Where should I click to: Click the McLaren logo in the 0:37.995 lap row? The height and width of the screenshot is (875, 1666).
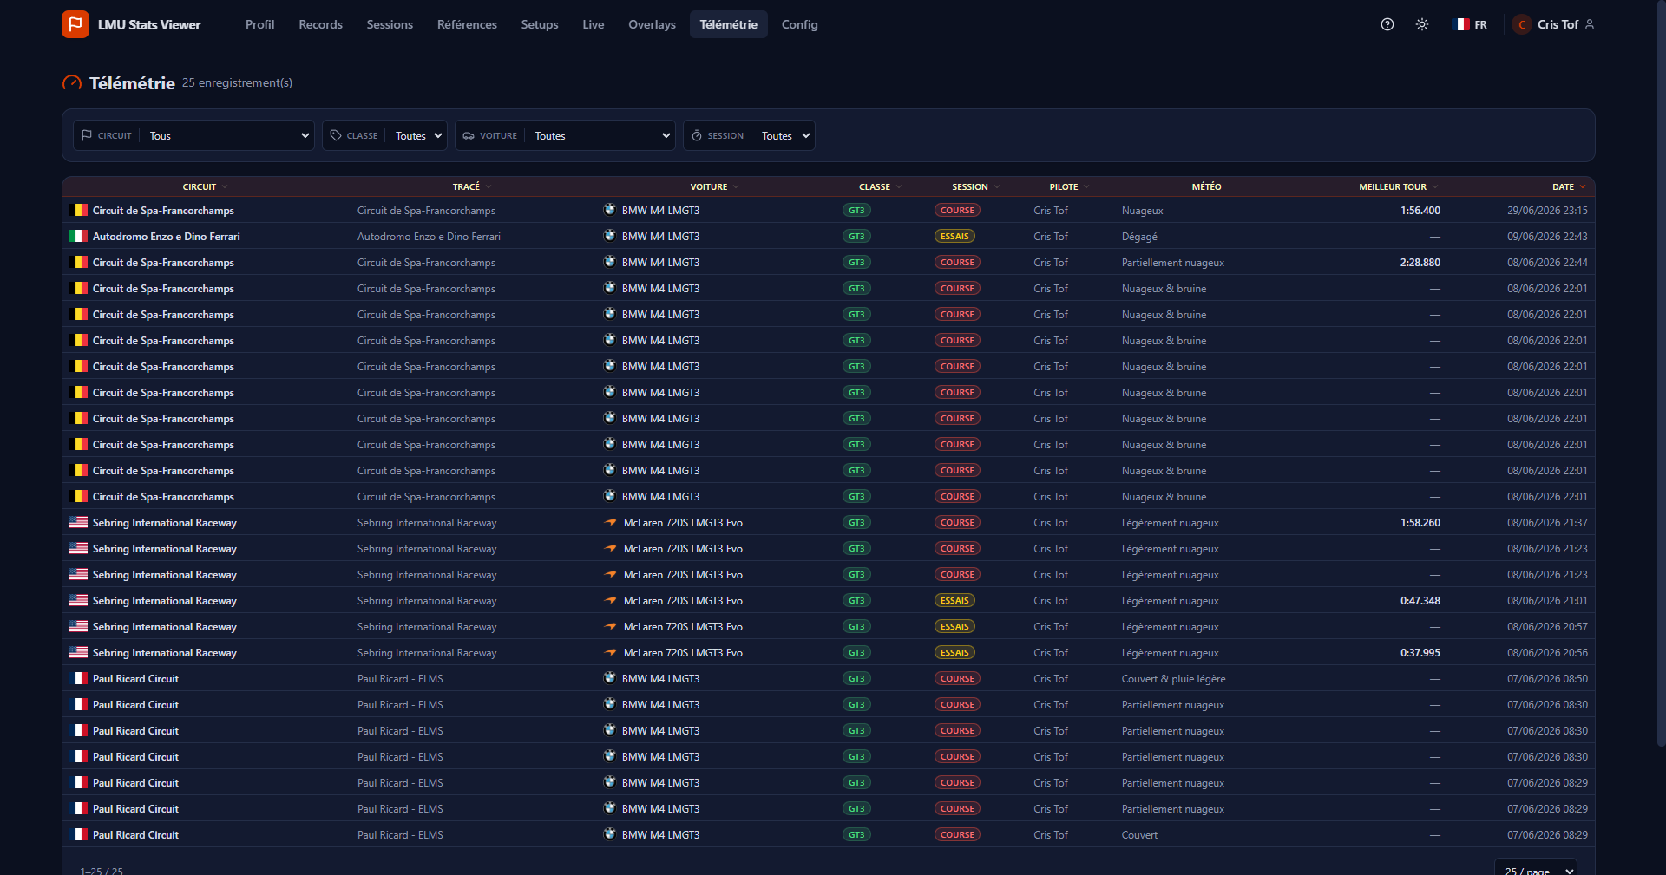[x=611, y=652]
